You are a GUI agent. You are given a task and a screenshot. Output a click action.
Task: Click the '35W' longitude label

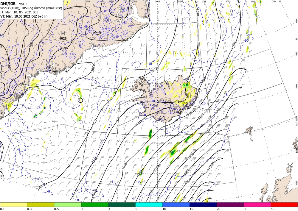coord(87,1)
